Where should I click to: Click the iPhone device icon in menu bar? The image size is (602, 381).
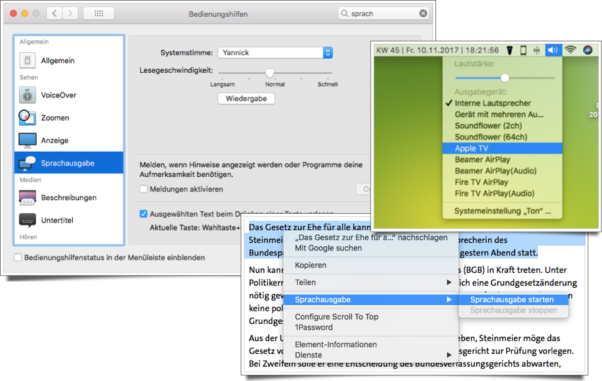pyautogui.click(x=523, y=50)
